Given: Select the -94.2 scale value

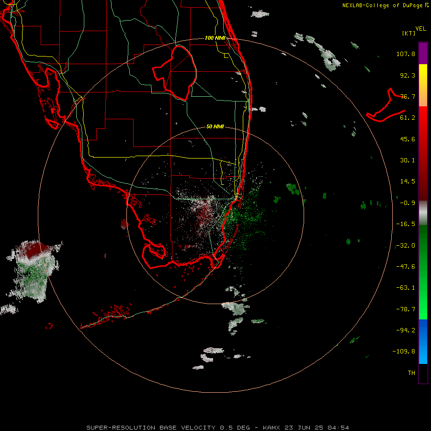Looking at the screenshot, I should click(x=406, y=330).
